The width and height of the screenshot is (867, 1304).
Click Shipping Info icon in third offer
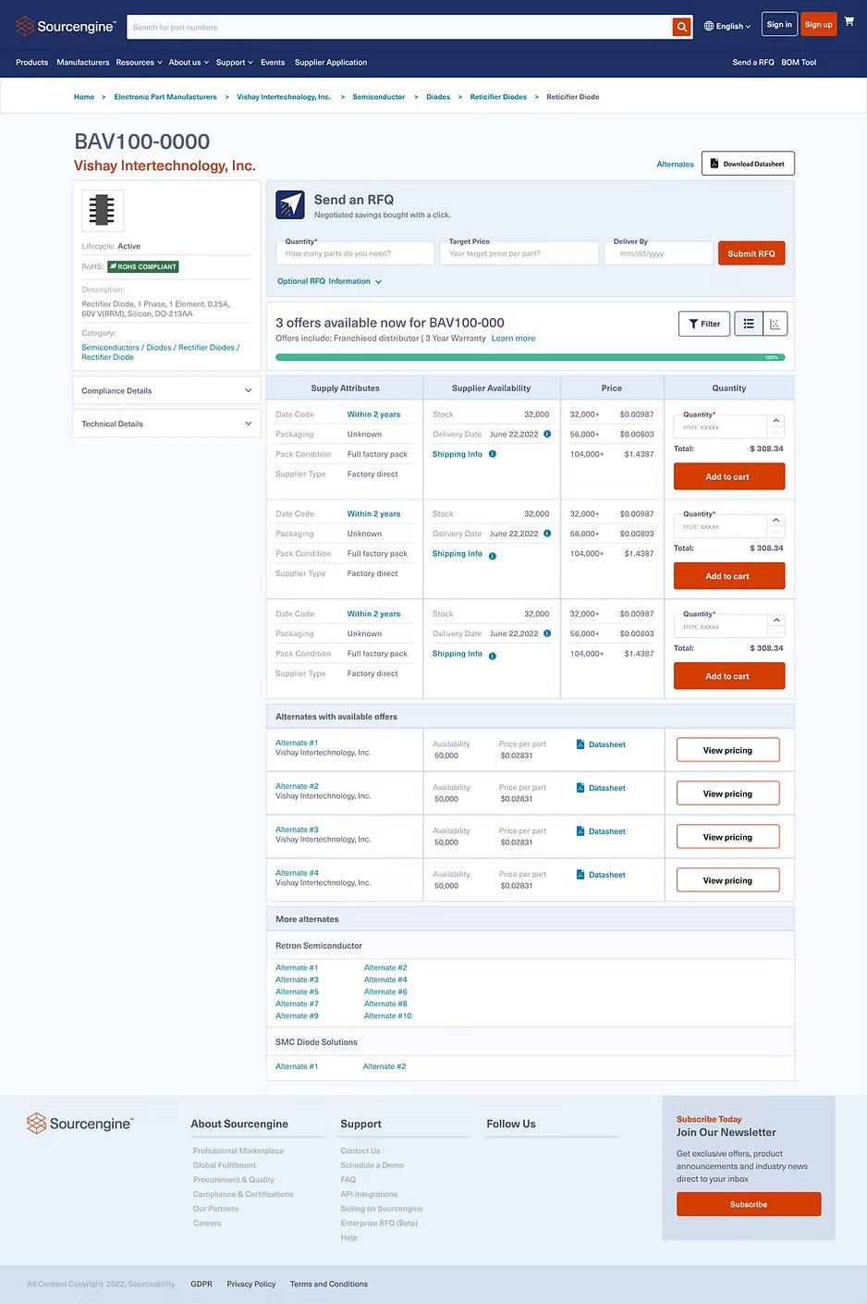(492, 655)
